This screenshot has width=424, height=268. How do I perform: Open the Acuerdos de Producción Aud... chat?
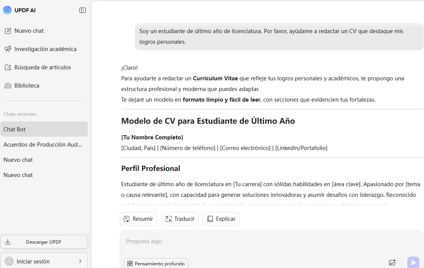coord(43,144)
